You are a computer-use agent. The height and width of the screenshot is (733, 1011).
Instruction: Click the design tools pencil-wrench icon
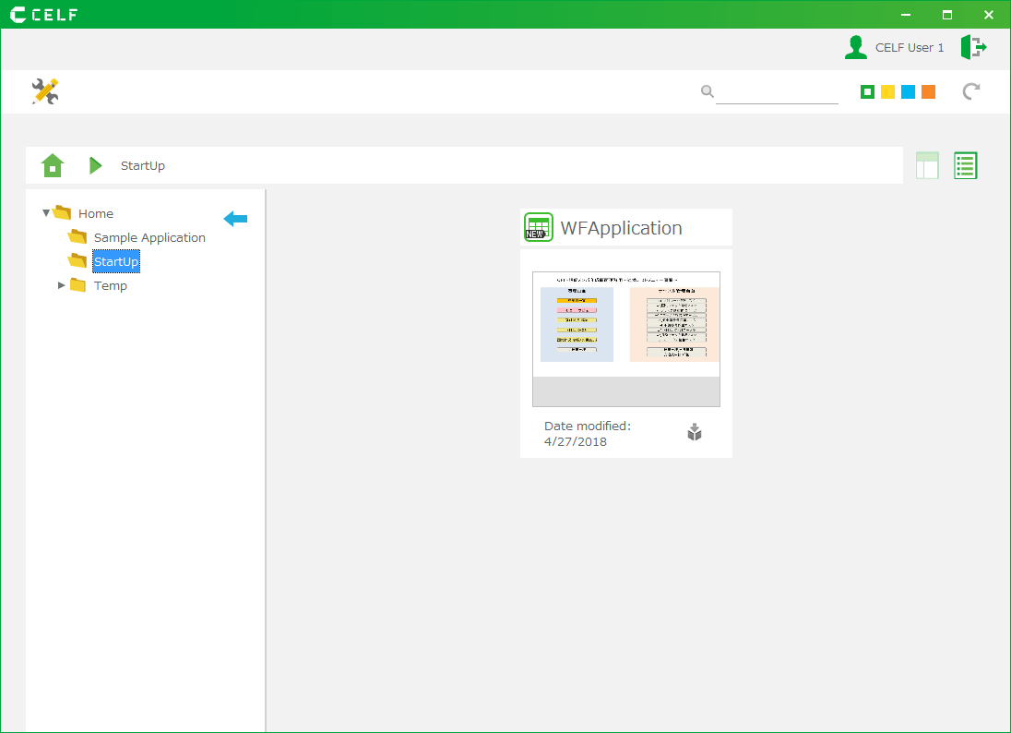45,91
